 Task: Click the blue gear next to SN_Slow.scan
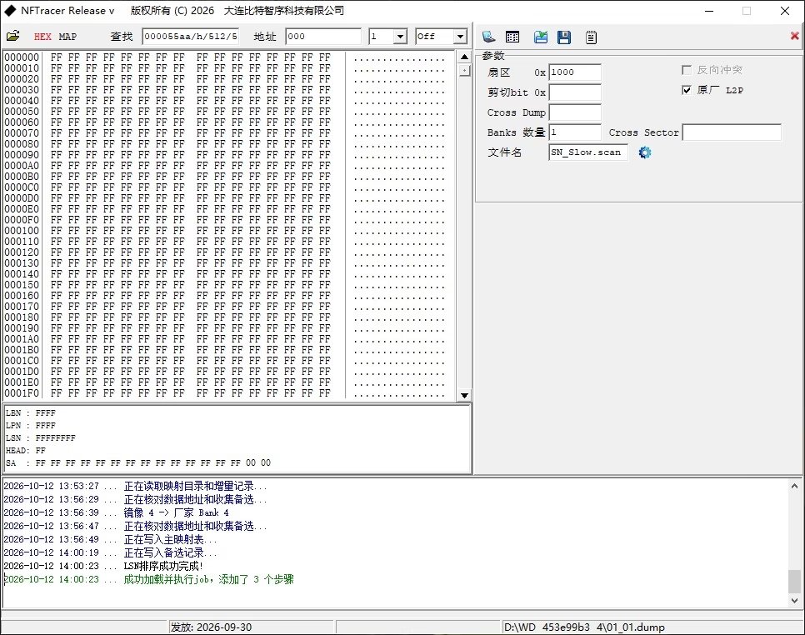[x=645, y=152]
